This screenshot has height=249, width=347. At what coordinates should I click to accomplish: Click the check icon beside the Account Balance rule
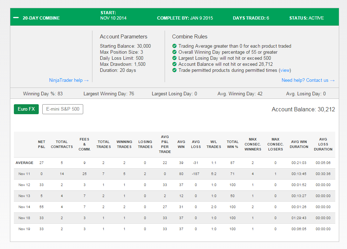[x=174, y=64]
